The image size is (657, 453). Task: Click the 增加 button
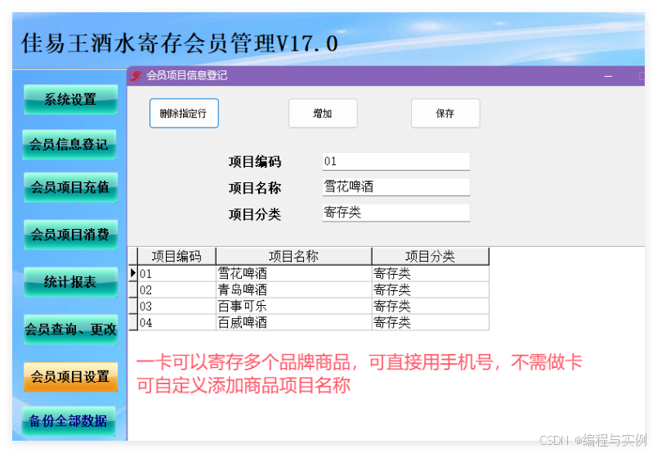coord(323,113)
